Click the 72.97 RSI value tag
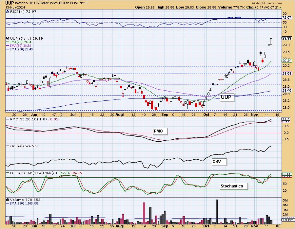Viewport: 295px width, 229px height. point(286,17)
